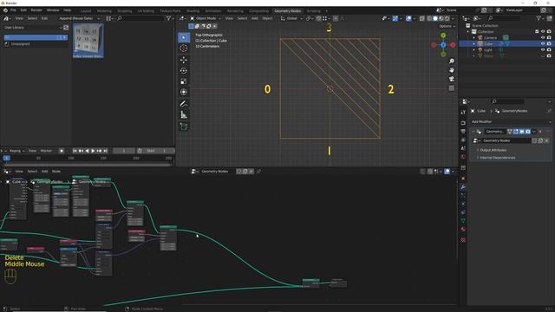This screenshot has width=555, height=312.
Task: Select the Scale tool in viewport toolbar
Action: 183,81
